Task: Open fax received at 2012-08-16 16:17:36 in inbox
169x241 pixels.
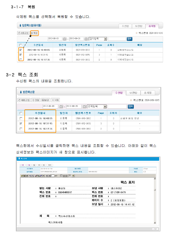Action: (x=40, y=129)
